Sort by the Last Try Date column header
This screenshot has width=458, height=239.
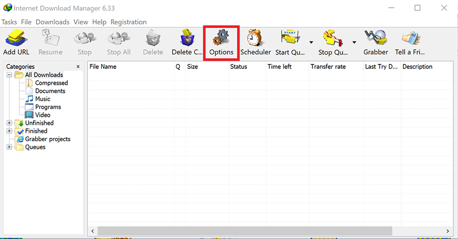click(x=382, y=66)
